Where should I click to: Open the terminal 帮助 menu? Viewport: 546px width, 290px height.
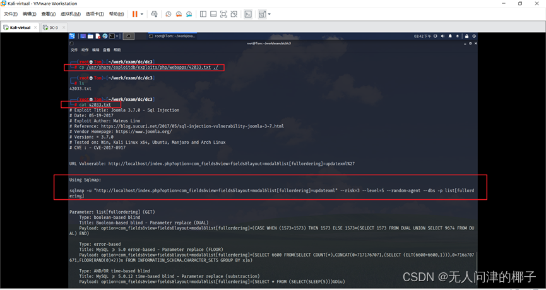click(x=117, y=50)
